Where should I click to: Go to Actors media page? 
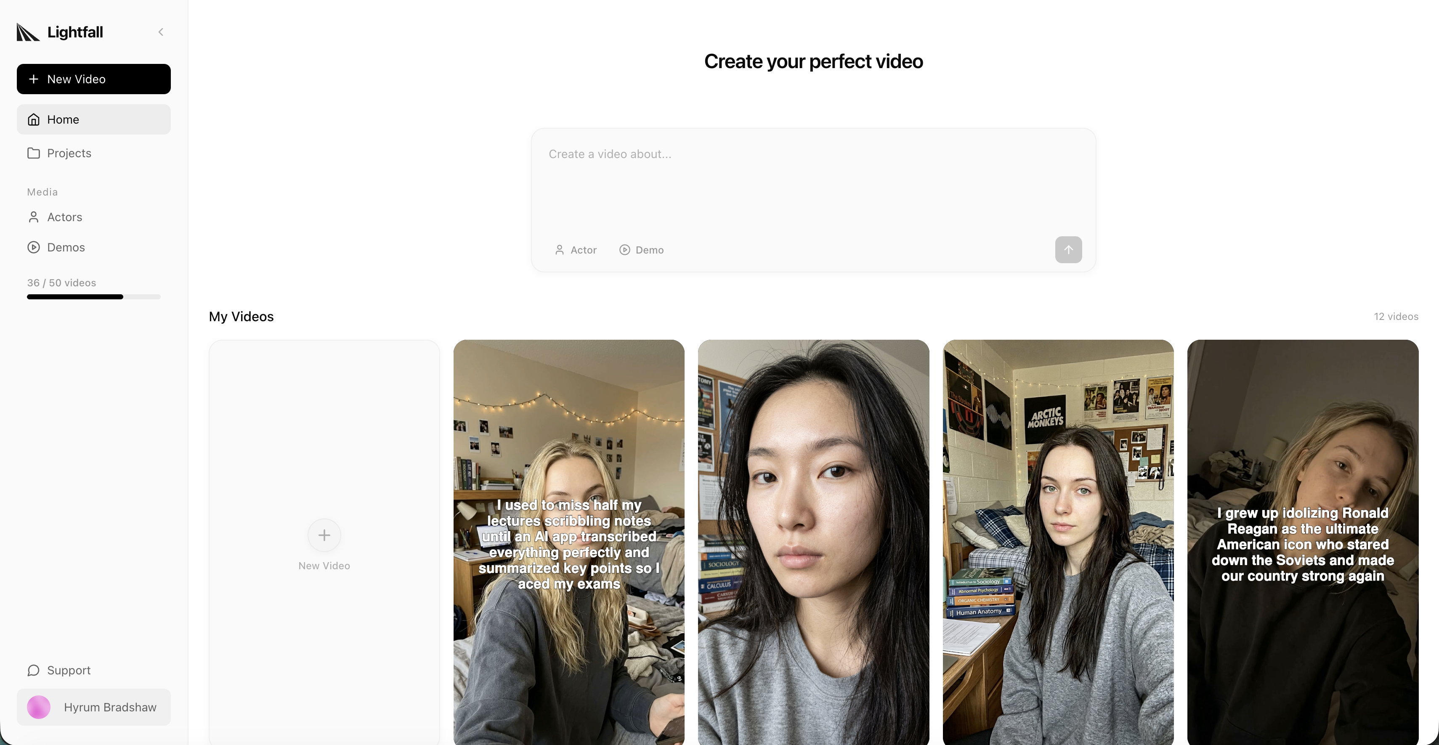64,217
